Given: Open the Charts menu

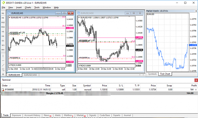Looking at the screenshot, I should (28, 8).
